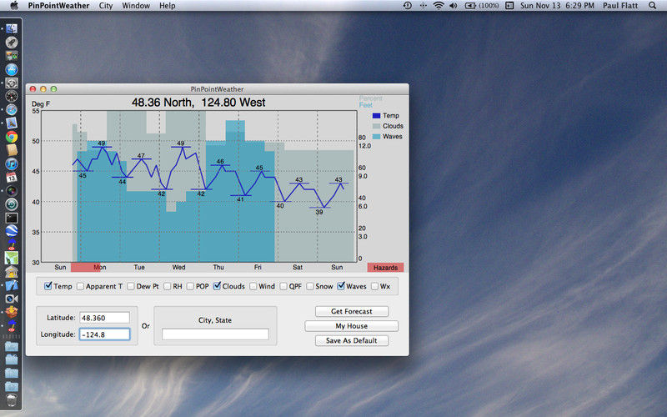The image size is (667, 417).
Task: Launch Xcode hammer icon in dock
Action: coord(12,284)
